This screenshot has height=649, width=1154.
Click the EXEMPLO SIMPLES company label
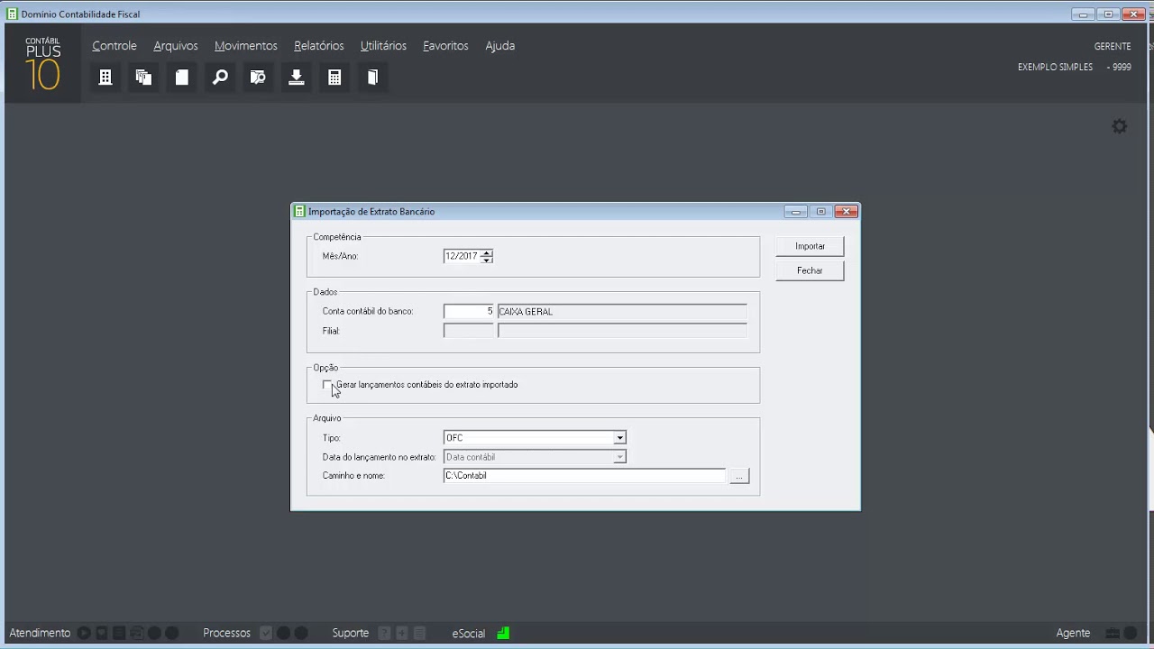pyautogui.click(x=1055, y=68)
